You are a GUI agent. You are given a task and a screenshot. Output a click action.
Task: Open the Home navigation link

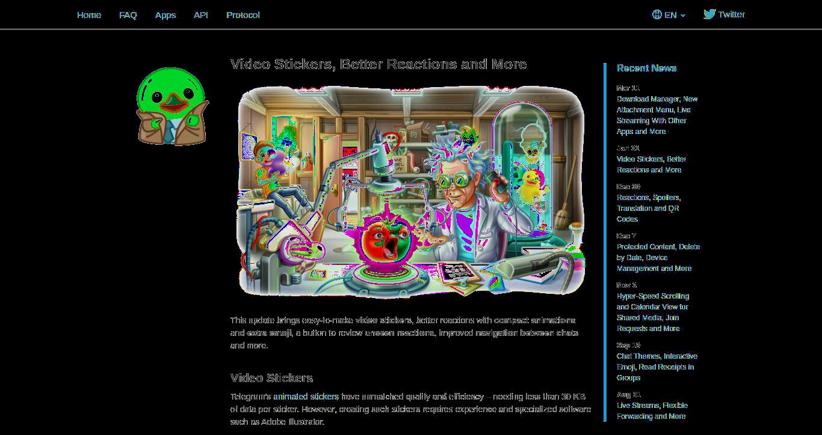89,15
